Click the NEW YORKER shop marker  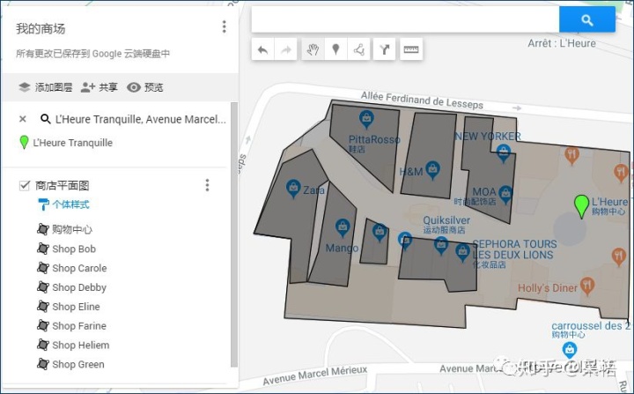[x=504, y=152]
